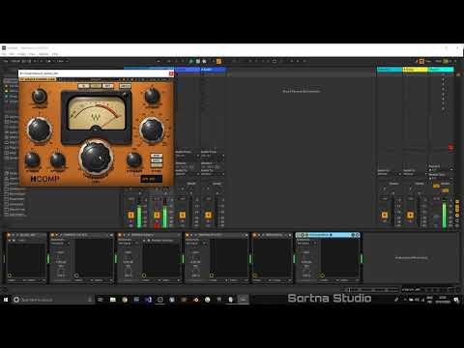Screen dimensions: 464x348
Task: Select the blue audio track header
Action: coord(213,70)
